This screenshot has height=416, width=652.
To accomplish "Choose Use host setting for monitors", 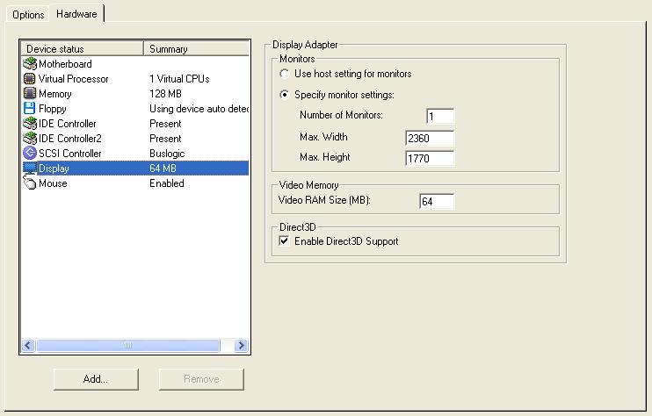I will tap(285, 74).
